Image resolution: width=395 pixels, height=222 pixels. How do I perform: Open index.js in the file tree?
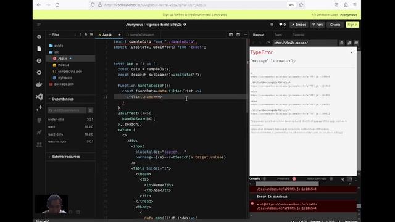[x=63, y=65]
